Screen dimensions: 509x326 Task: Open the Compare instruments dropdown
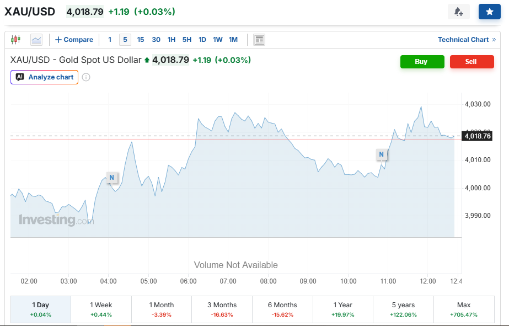pyautogui.click(x=74, y=40)
